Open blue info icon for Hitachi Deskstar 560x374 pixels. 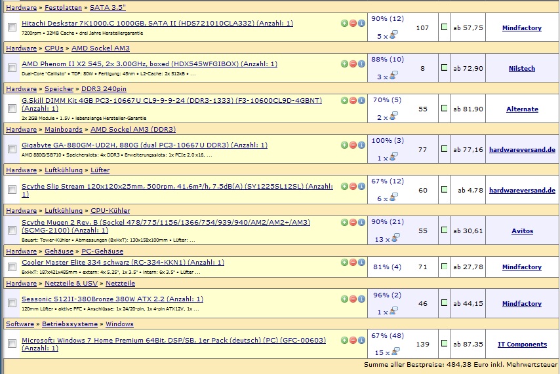pyautogui.click(x=361, y=23)
